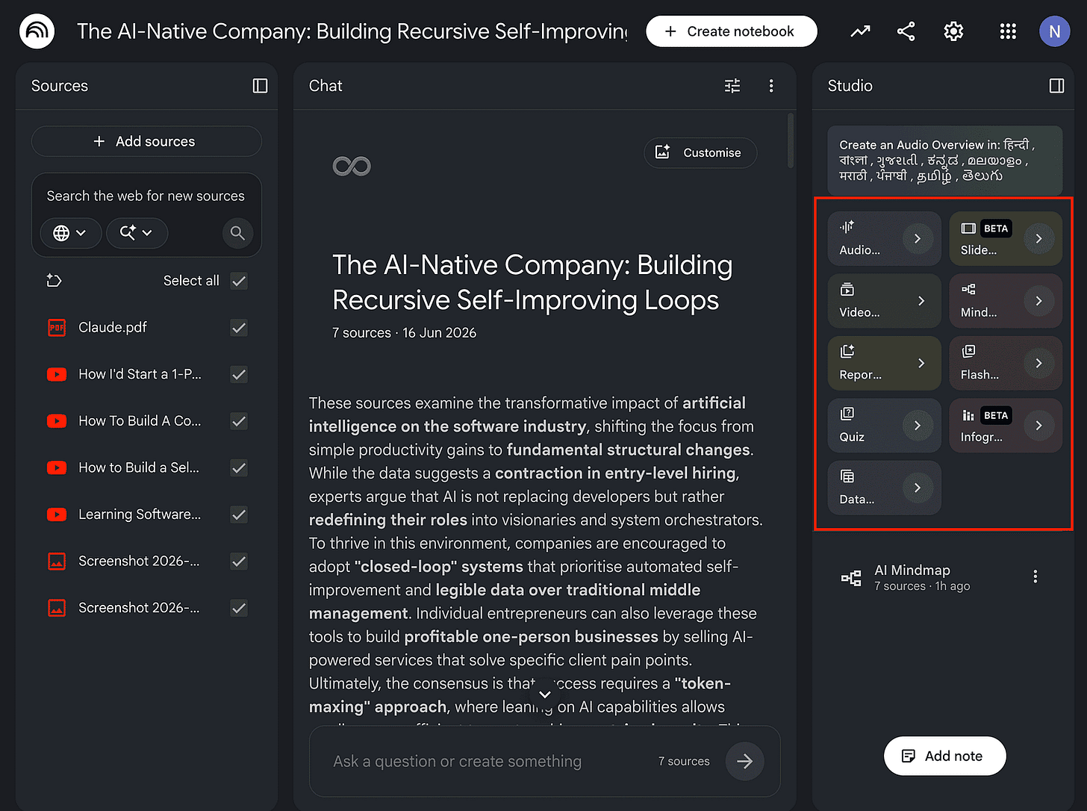This screenshot has width=1087, height=811.
Task: Open the NotebookLM home logo
Action: point(37,31)
